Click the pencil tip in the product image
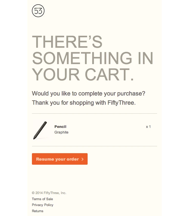This screenshot has width=177, height=216. click(34, 139)
